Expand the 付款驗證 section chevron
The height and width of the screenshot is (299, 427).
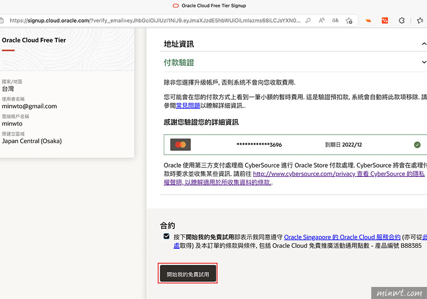(x=424, y=62)
